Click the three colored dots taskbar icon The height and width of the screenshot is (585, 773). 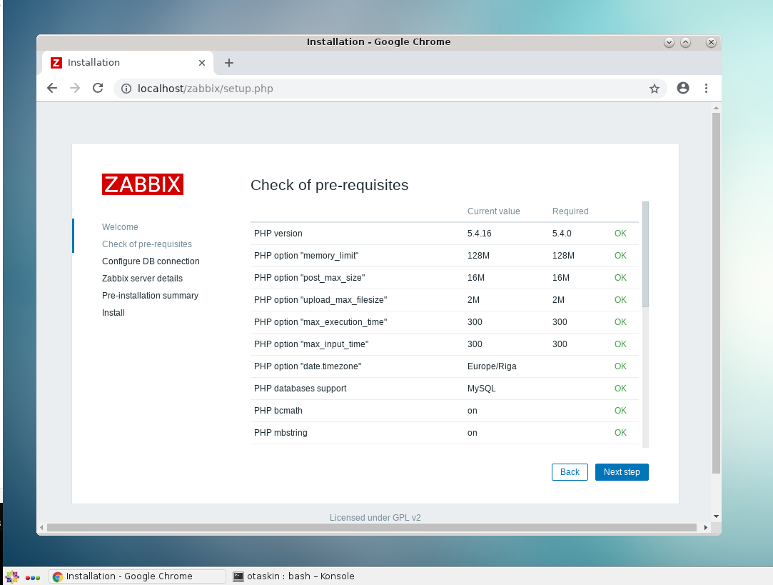click(x=33, y=578)
